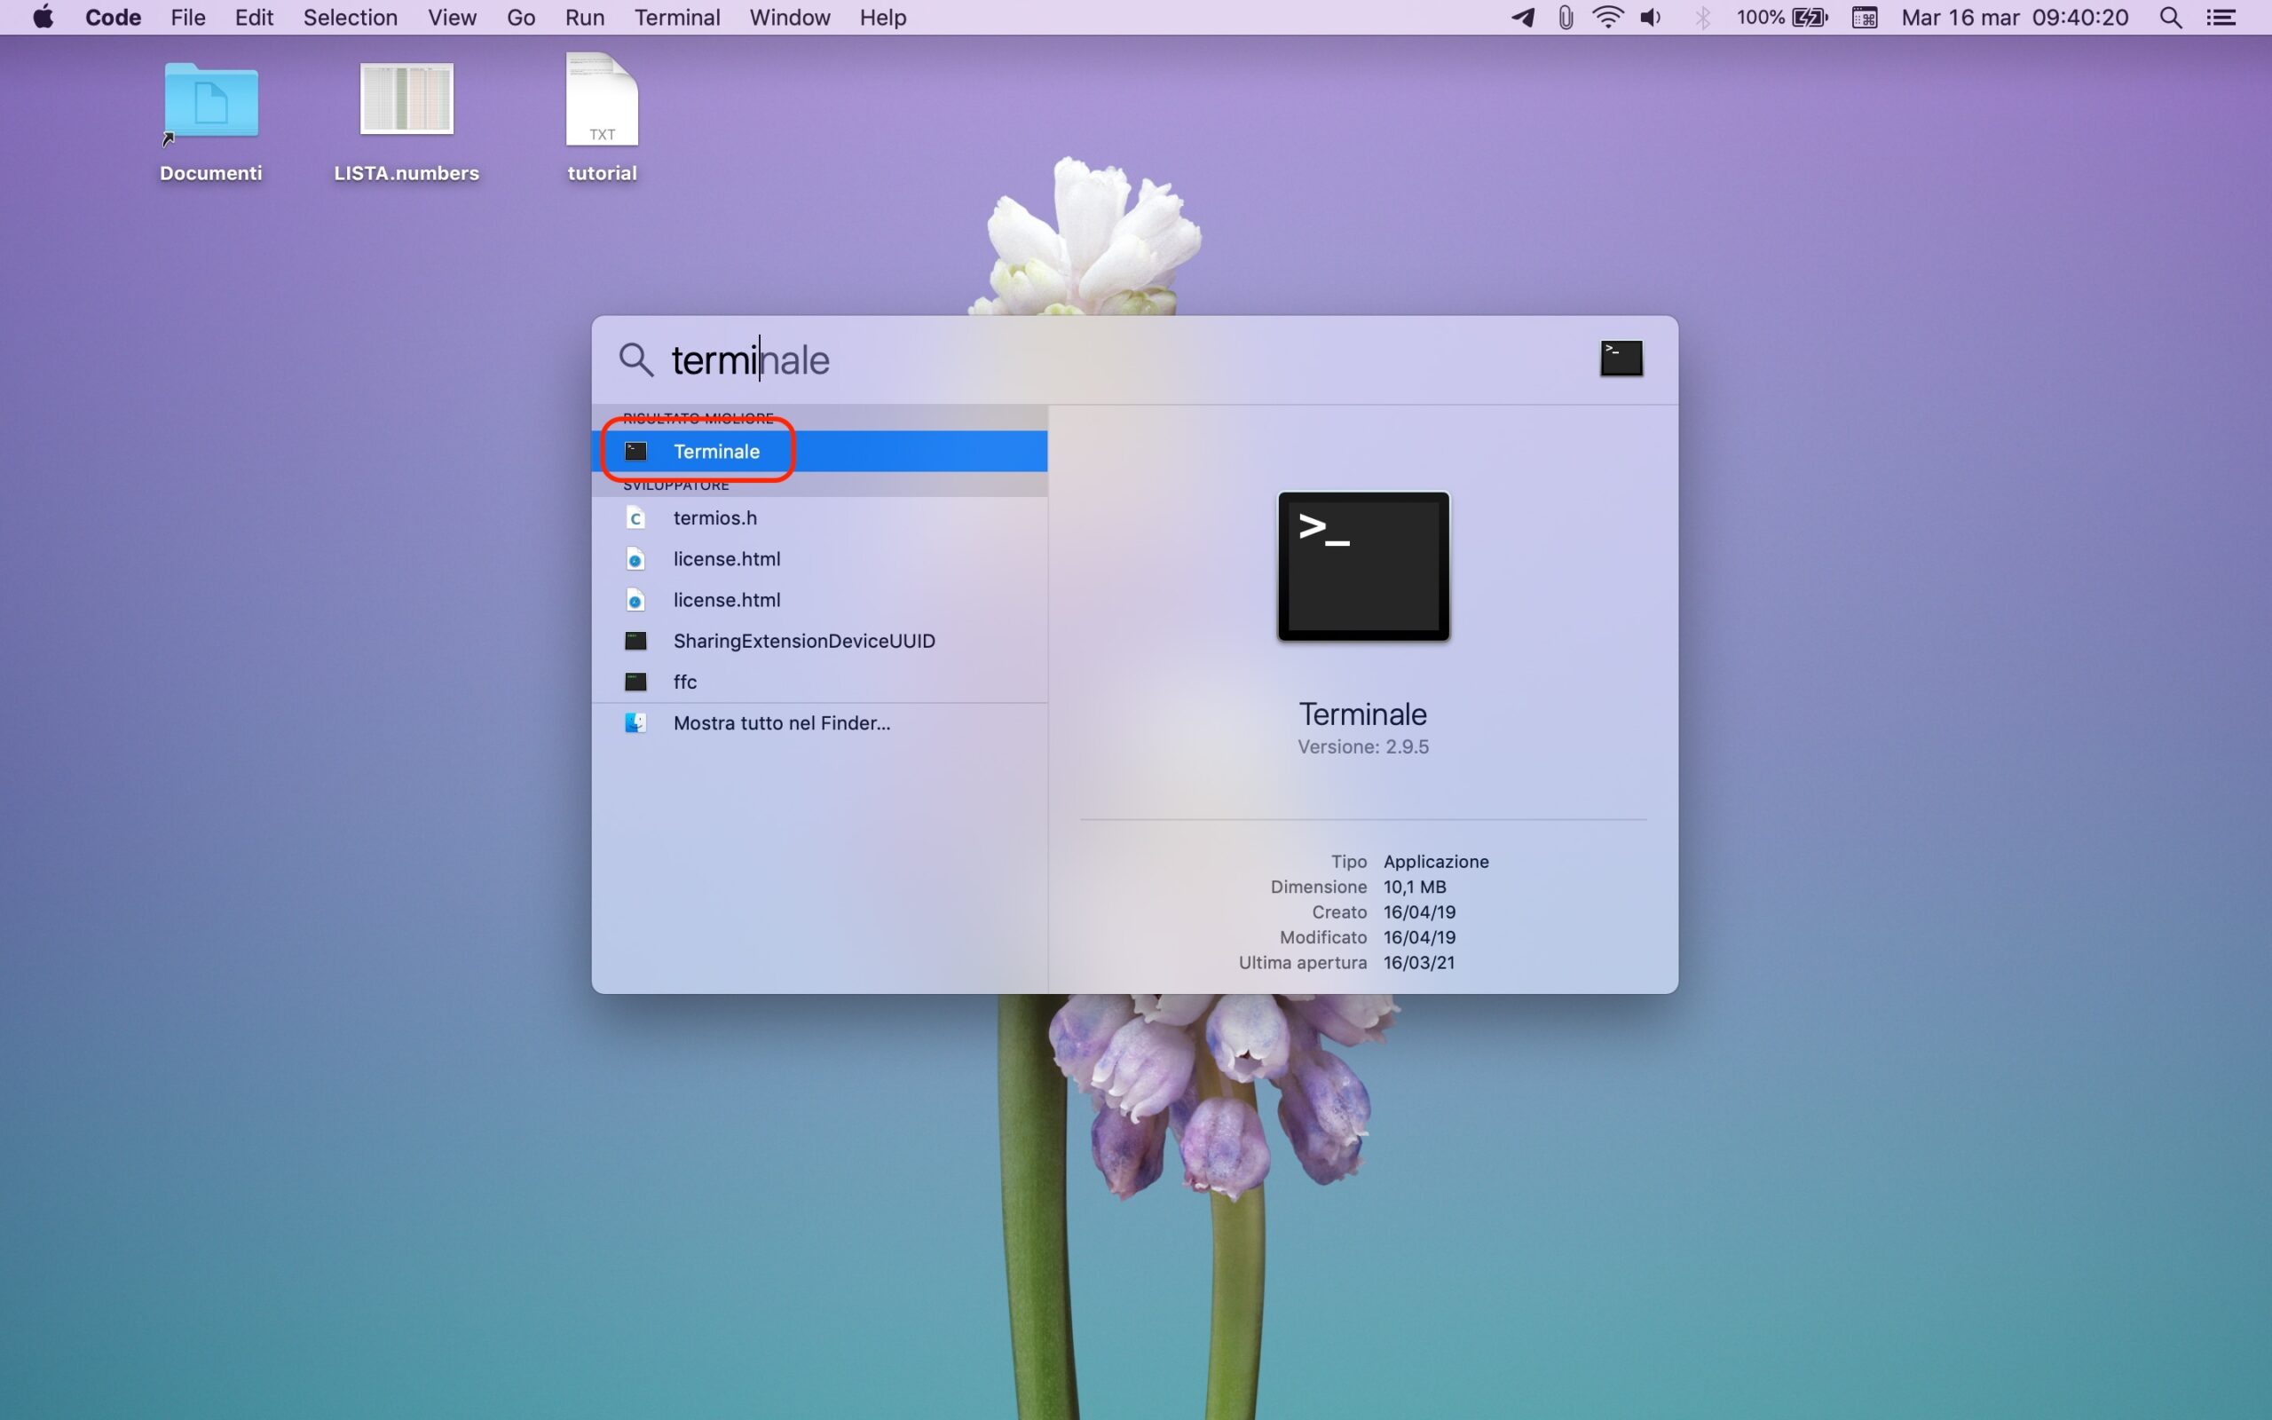Open the Selection menu
The height and width of the screenshot is (1420, 2272).
[350, 18]
